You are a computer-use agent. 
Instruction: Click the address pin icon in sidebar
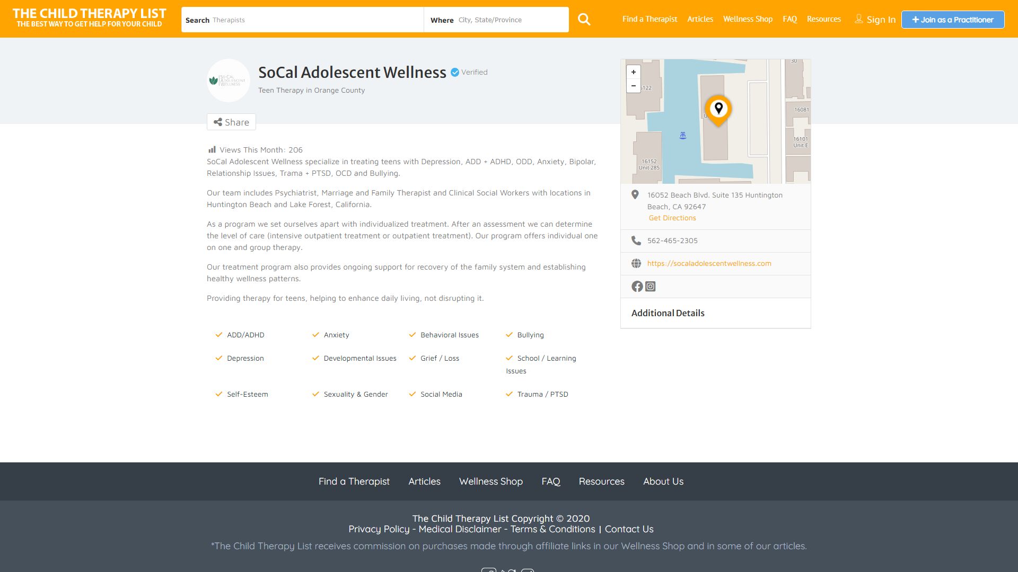tap(635, 195)
